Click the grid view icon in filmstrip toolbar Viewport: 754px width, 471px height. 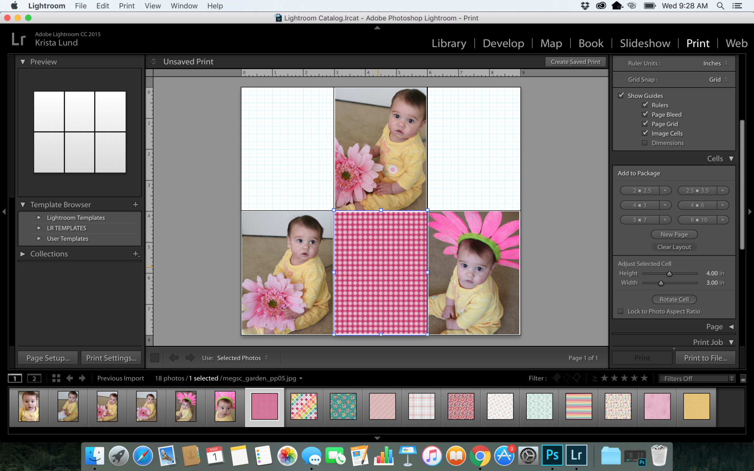point(56,378)
